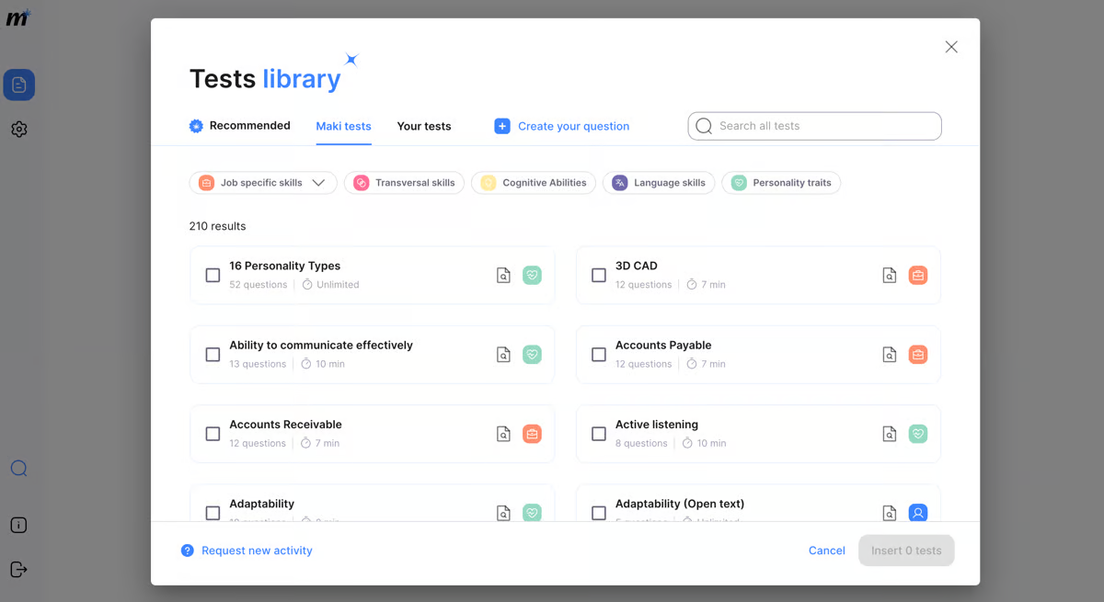Check the 3D CAD test
This screenshot has height=602, width=1104.
[x=599, y=275]
